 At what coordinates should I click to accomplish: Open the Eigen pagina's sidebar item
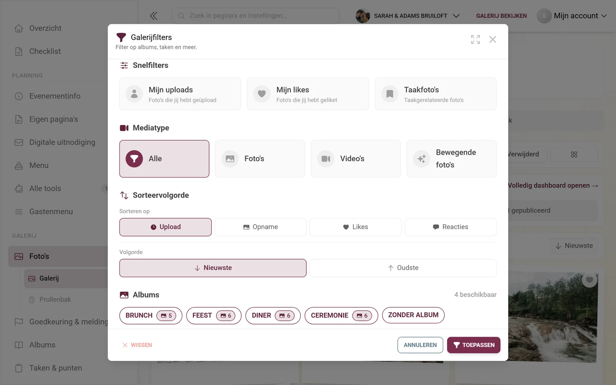tap(53, 119)
